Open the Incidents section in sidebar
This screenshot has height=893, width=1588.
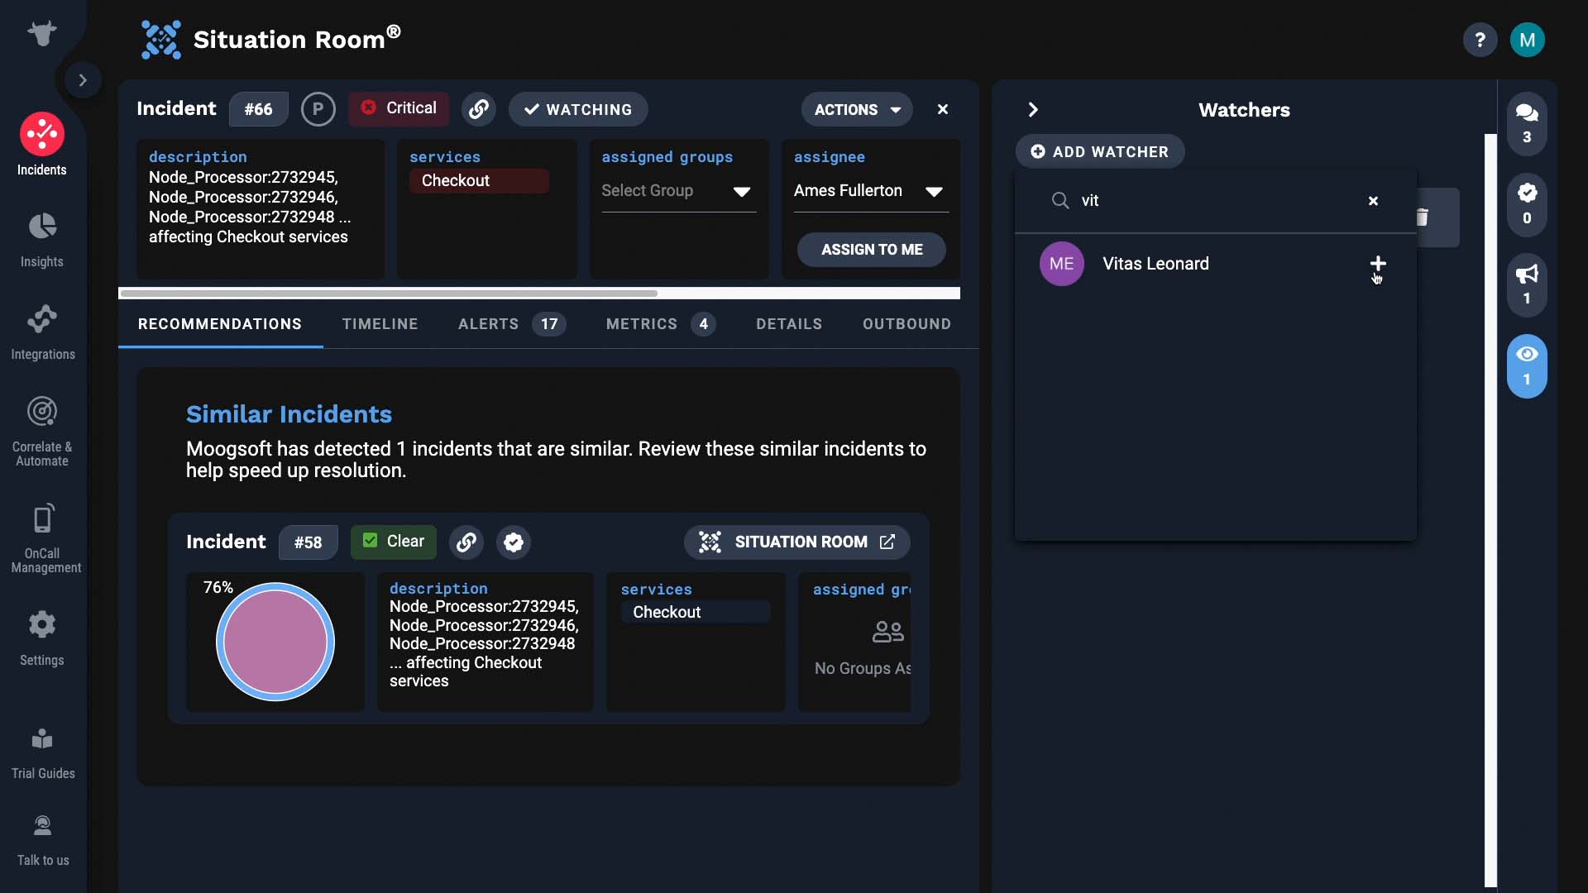[42, 145]
